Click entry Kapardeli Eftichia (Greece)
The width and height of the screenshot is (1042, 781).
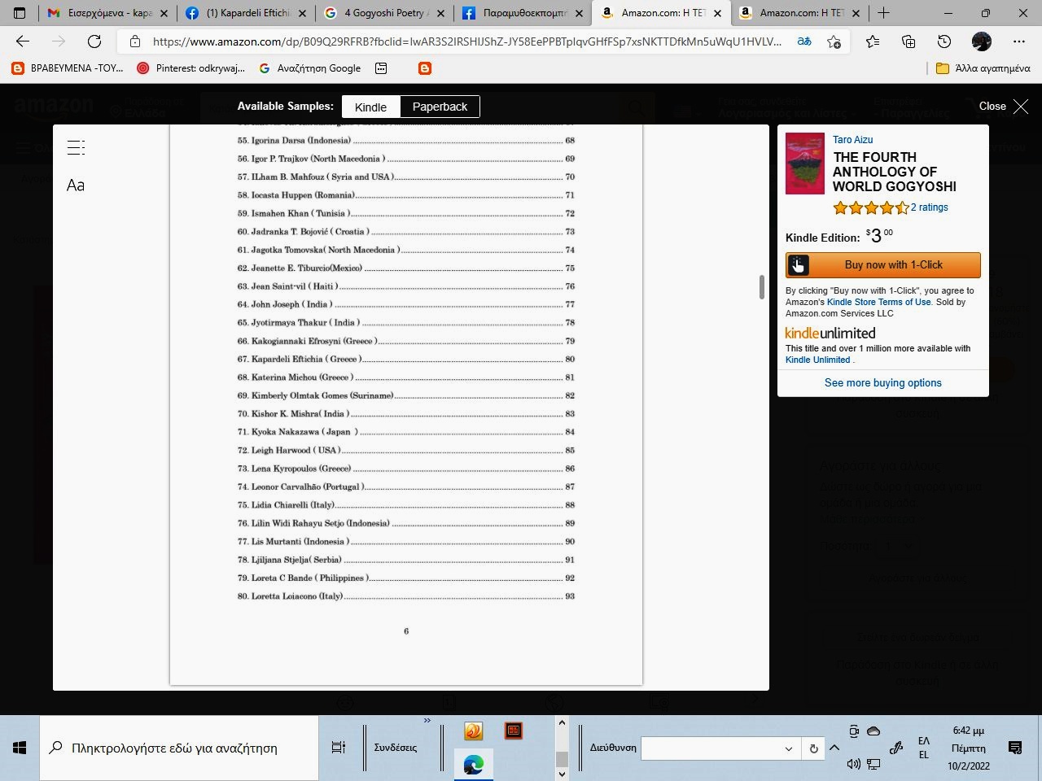[406, 359]
